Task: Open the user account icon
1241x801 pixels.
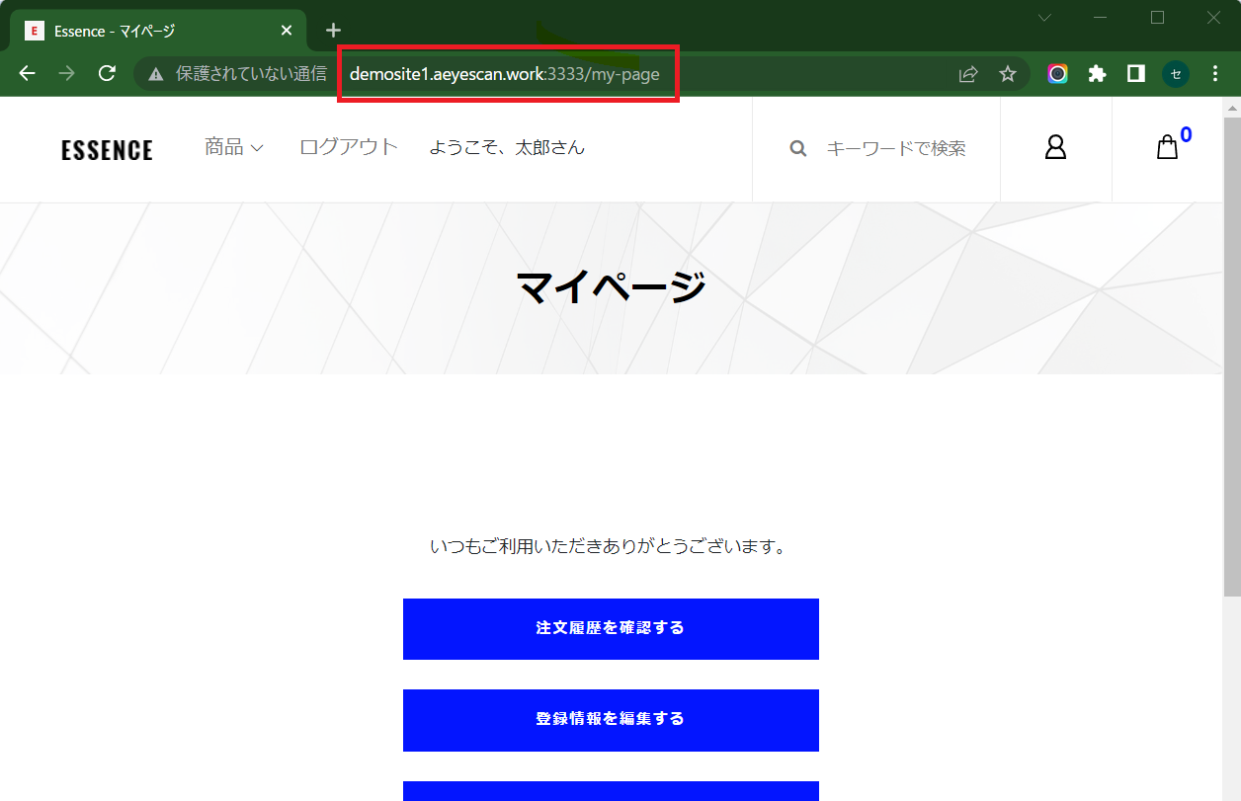Action: coord(1055,147)
